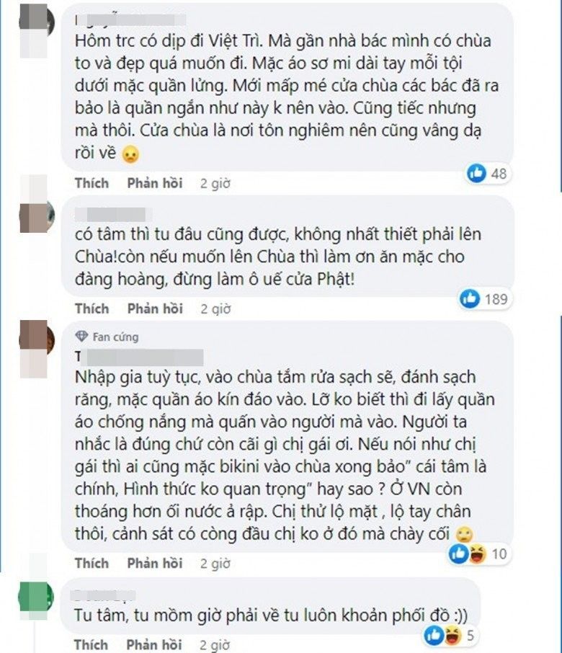Open the avatar of the Fan cứng commenter
Viewport: 562px width, 653px height.
36,337
